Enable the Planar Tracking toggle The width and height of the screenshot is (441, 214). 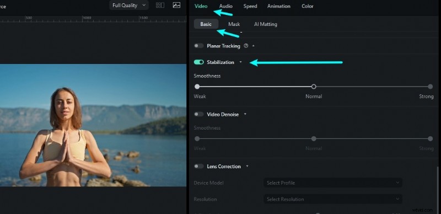198,46
